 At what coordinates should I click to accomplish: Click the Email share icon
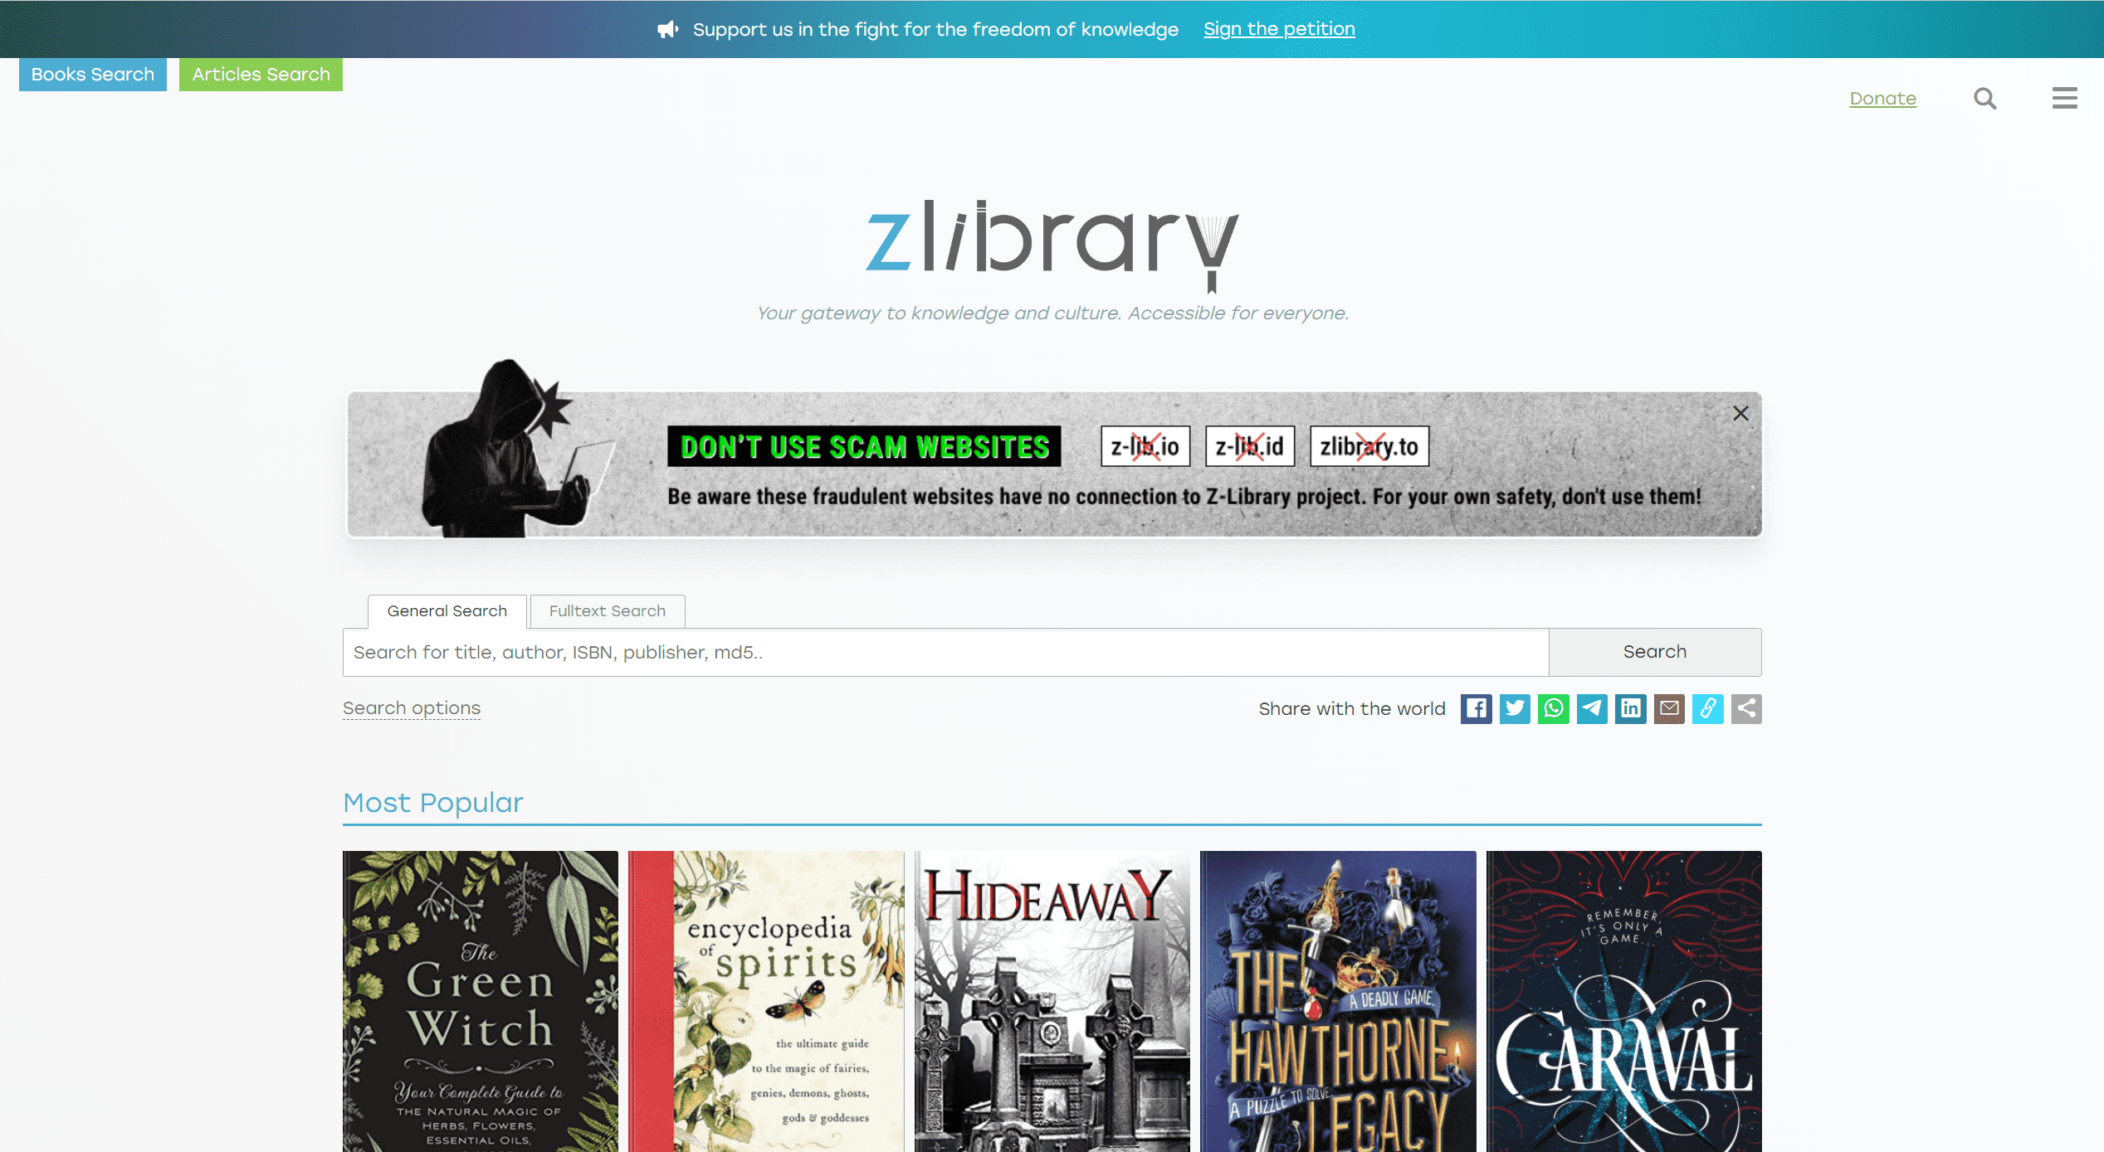[1668, 709]
